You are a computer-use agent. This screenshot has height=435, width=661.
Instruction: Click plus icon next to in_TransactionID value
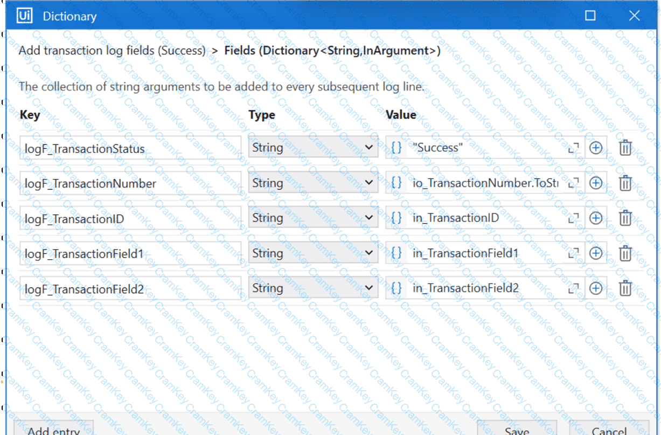click(x=595, y=218)
